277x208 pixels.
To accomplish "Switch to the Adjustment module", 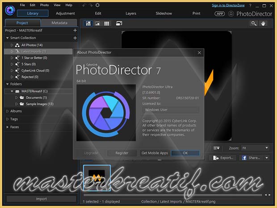I will [65, 13].
